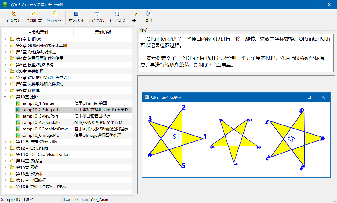Expand 第13章 Qt Data Visualization arrow

pos(5,154)
